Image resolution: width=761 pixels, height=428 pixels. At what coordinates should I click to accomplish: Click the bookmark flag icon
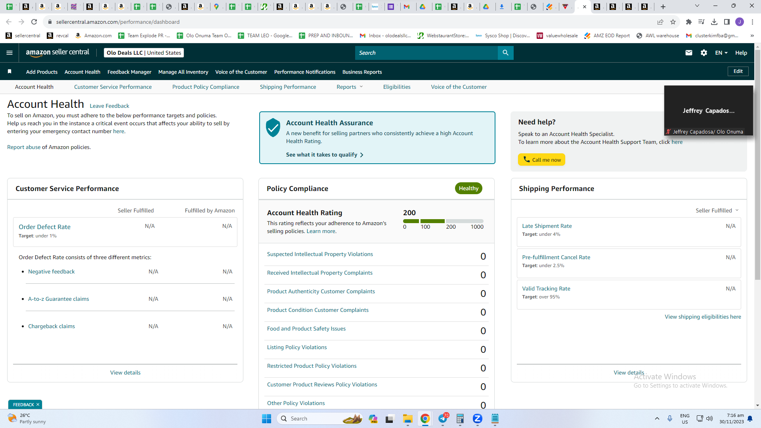pyautogui.click(x=10, y=71)
